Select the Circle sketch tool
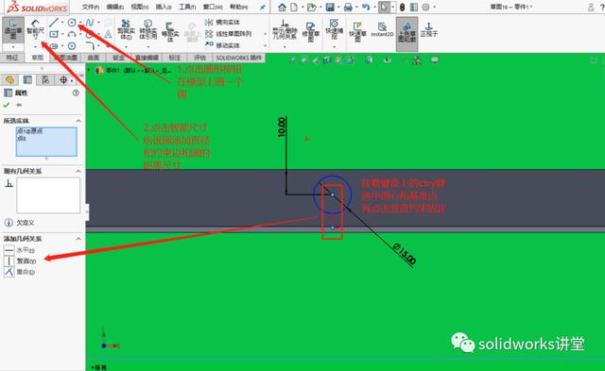The height and width of the screenshot is (371, 605). (x=72, y=23)
